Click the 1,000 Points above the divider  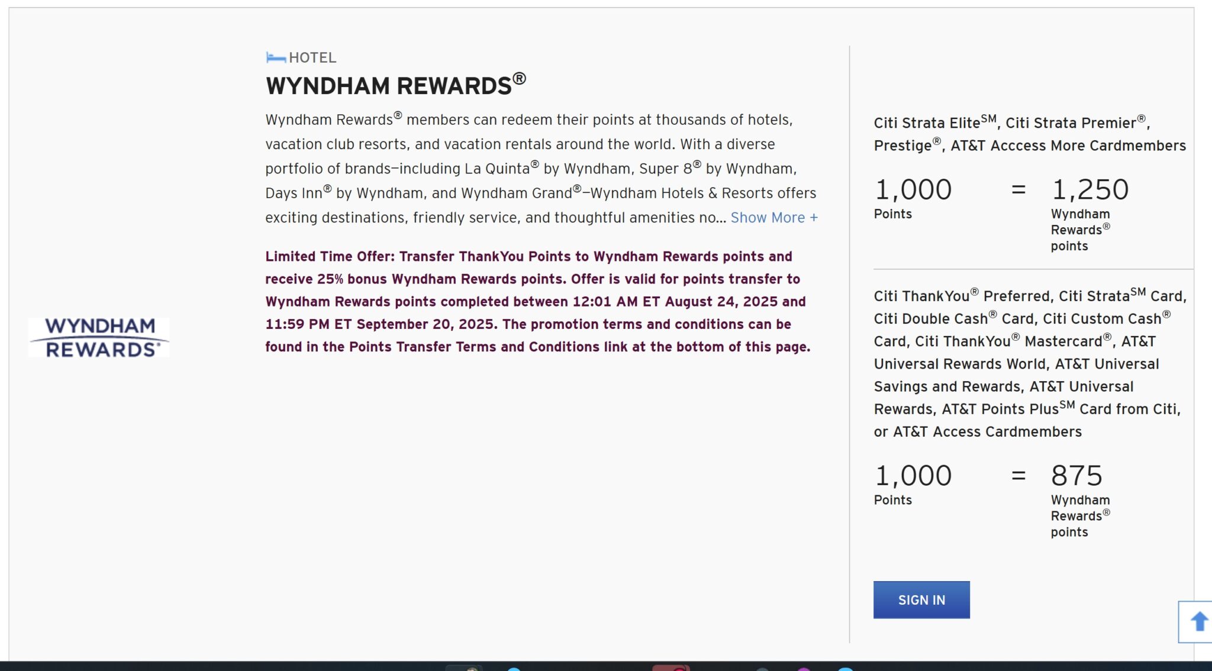pyautogui.click(x=913, y=198)
